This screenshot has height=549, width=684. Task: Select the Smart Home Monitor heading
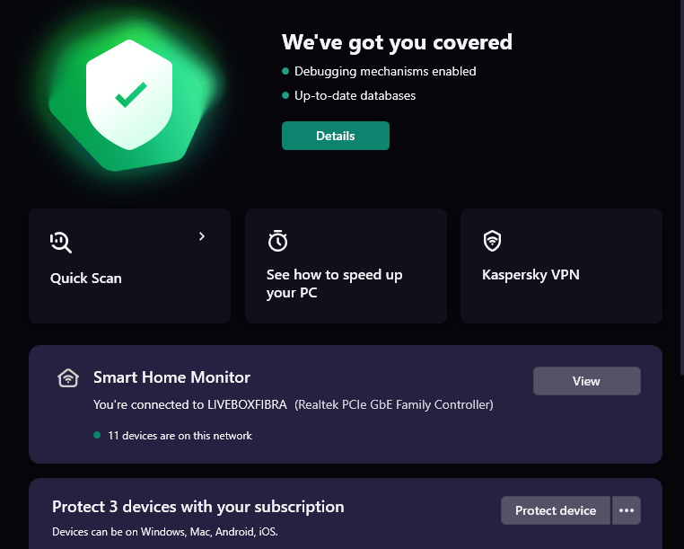(x=171, y=377)
